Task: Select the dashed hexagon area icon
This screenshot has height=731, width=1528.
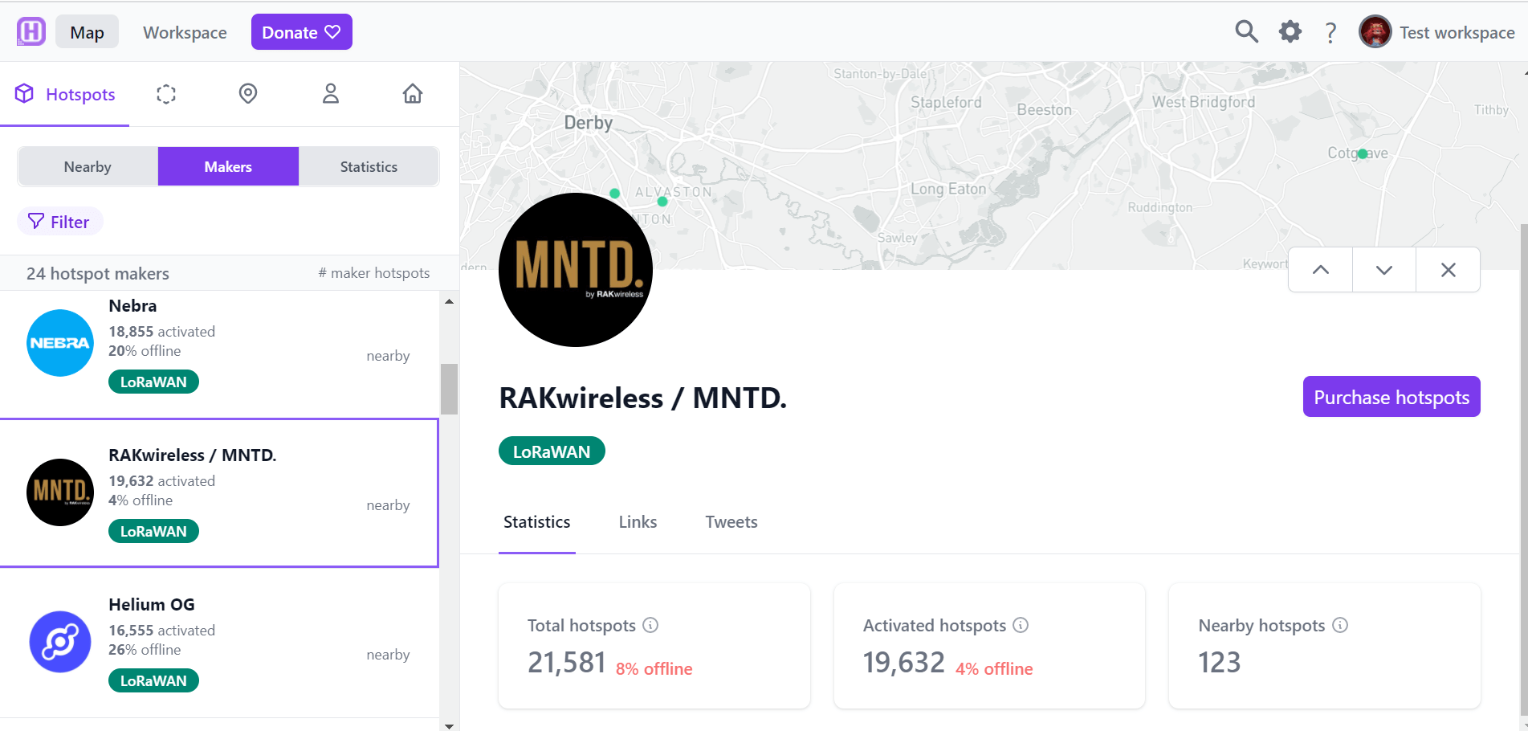Action: (166, 94)
